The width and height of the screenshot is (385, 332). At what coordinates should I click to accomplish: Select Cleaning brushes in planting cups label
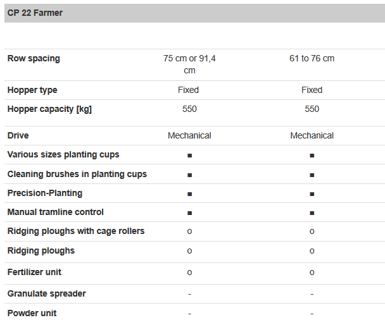click(x=77, y=175)
